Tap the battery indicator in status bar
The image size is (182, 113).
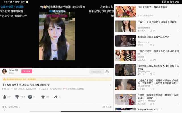[172, 2]
